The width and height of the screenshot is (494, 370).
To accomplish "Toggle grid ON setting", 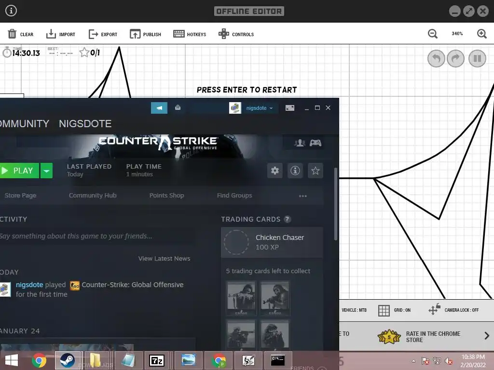I will click(394, 310).
